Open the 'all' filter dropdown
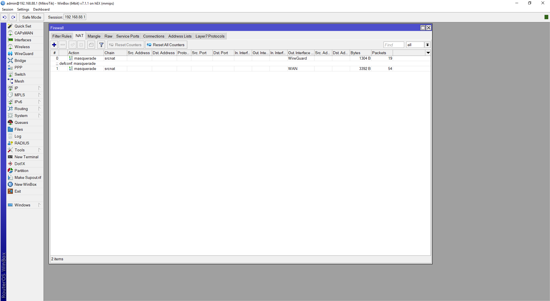The width and height of the screenshot is (550, 301). click(427, 45)
